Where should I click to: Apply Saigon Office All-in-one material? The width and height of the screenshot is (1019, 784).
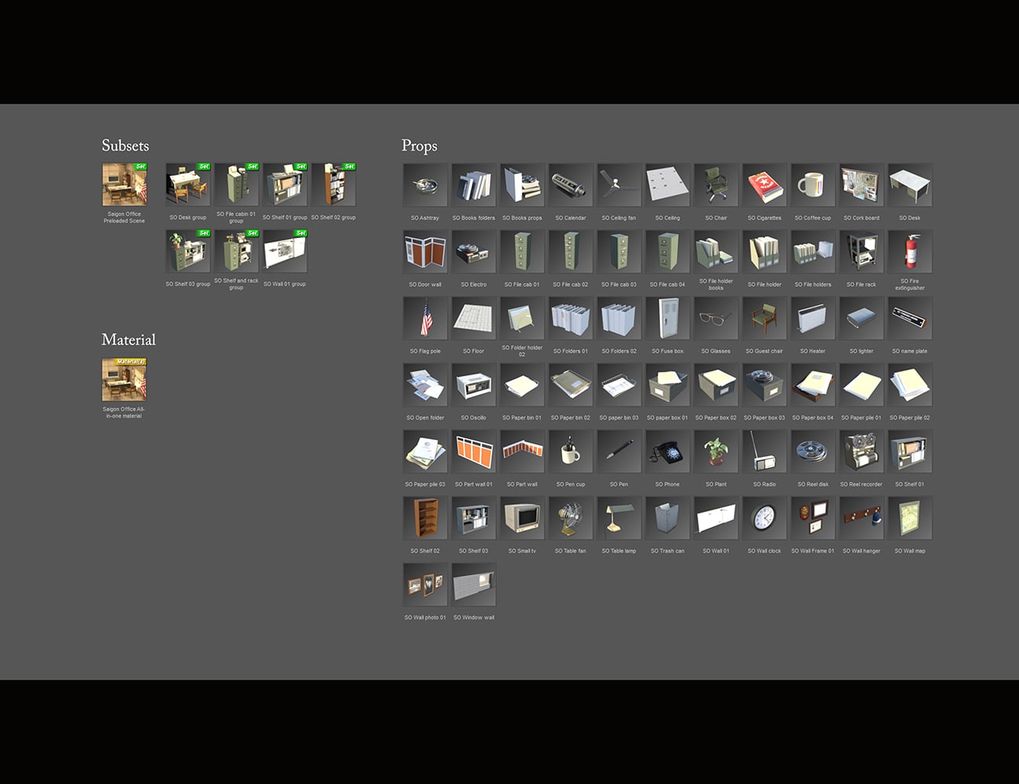tap(124, 380)
